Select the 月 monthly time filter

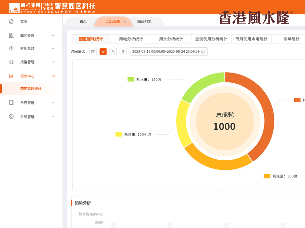pyautogui.click(x=113, y=52)
